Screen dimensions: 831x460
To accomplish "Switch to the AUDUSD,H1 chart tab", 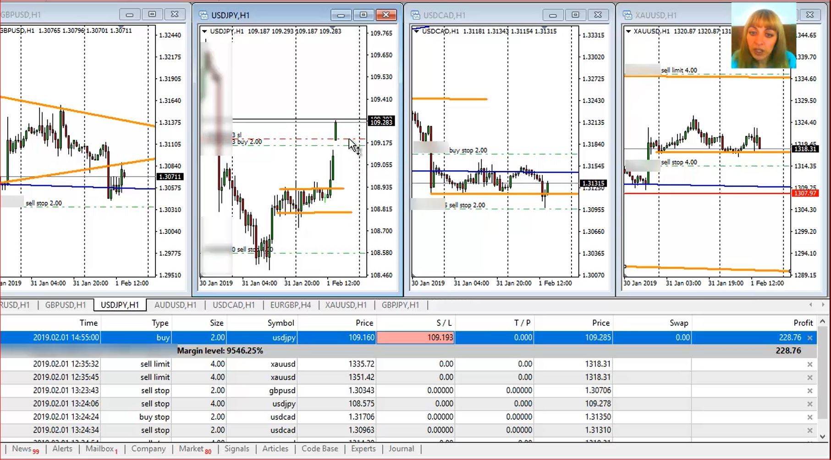I will (x=176, y=305).
